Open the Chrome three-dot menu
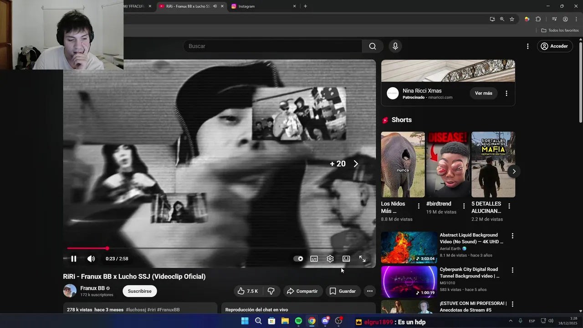 576,19
